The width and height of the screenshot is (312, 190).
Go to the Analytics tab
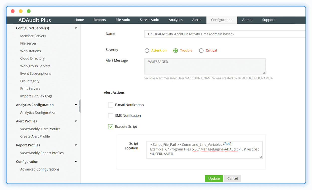176,20
